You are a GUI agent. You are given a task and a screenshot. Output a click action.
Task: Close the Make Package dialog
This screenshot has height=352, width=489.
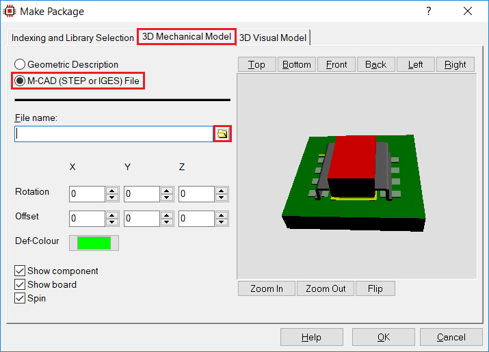[x=468, y=11]
